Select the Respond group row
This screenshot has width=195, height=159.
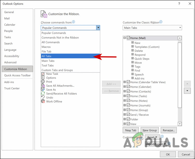(x=140, y=55)
